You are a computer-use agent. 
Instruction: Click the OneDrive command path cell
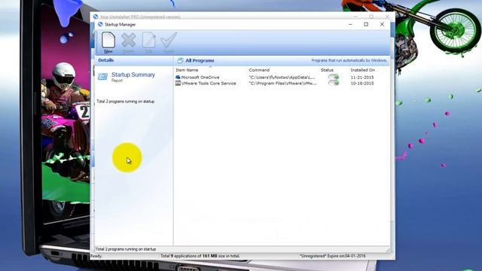click(282, 78)
